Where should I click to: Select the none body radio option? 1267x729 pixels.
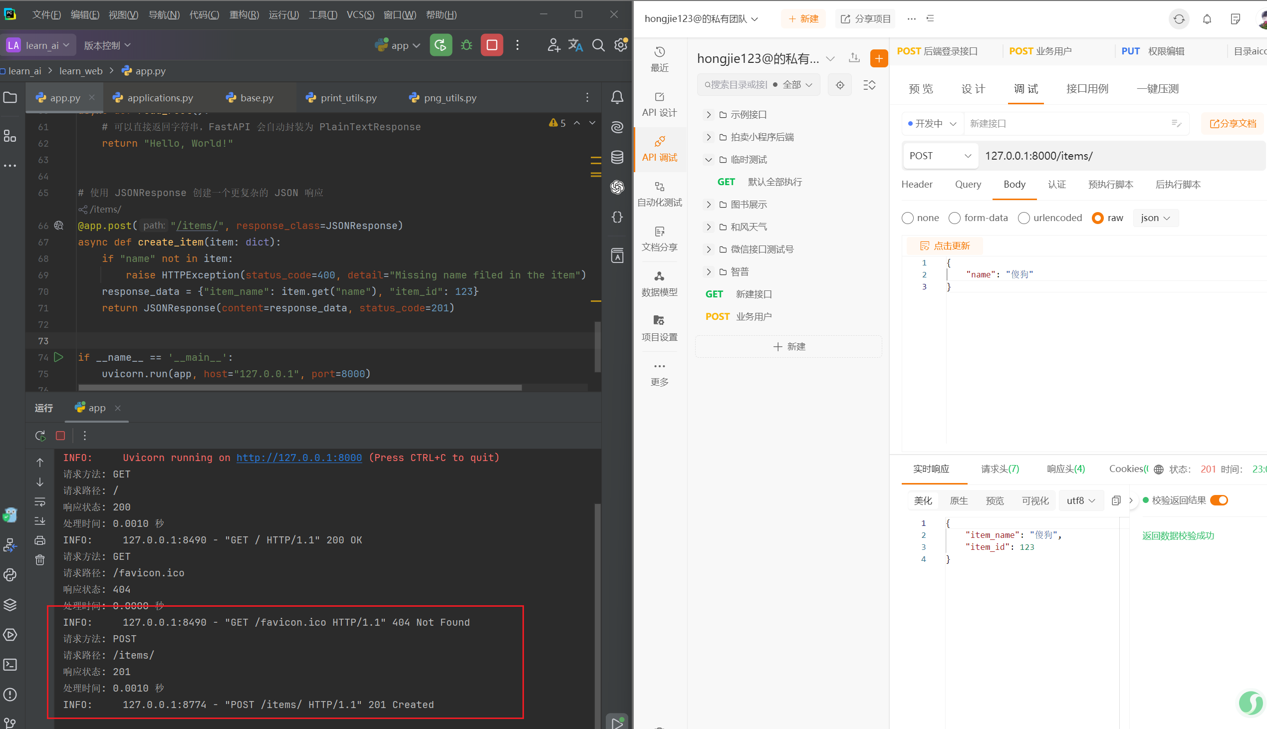coord(908,218)
